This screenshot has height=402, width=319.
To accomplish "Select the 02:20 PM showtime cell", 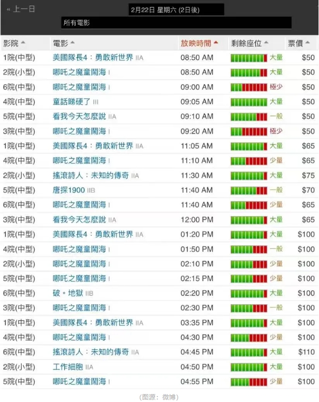I will (x=197, y=293).
